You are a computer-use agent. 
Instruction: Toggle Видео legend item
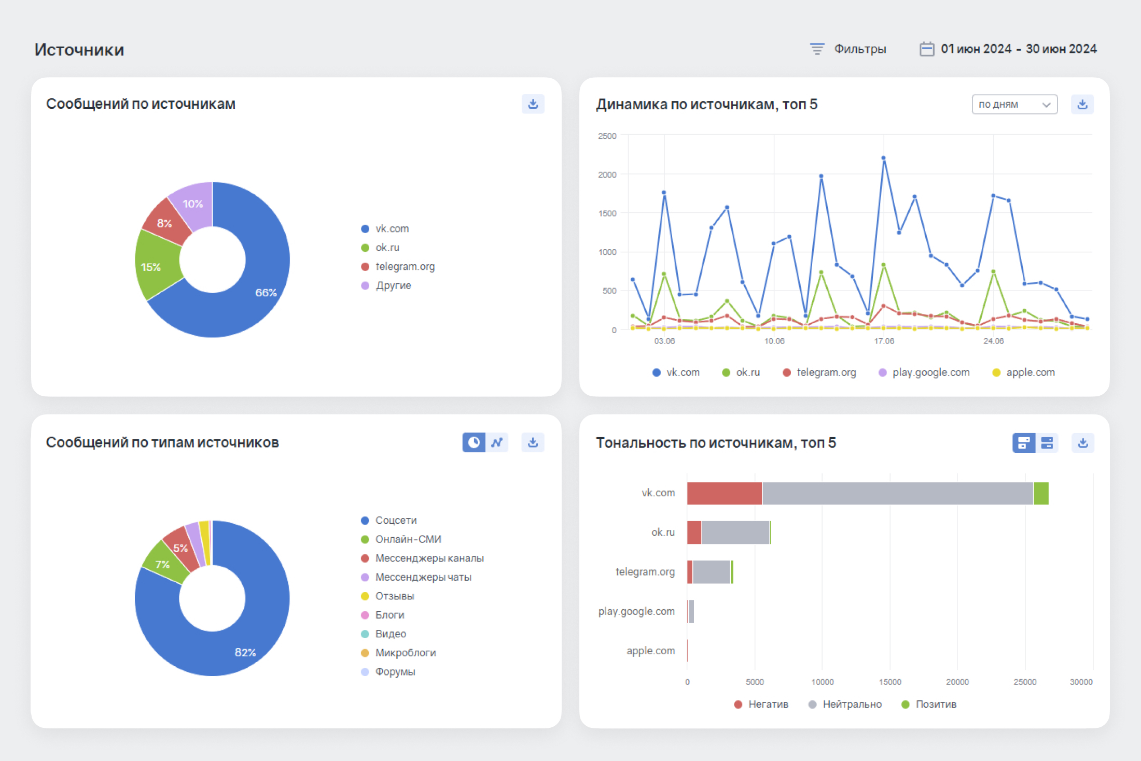pos(383,634)
